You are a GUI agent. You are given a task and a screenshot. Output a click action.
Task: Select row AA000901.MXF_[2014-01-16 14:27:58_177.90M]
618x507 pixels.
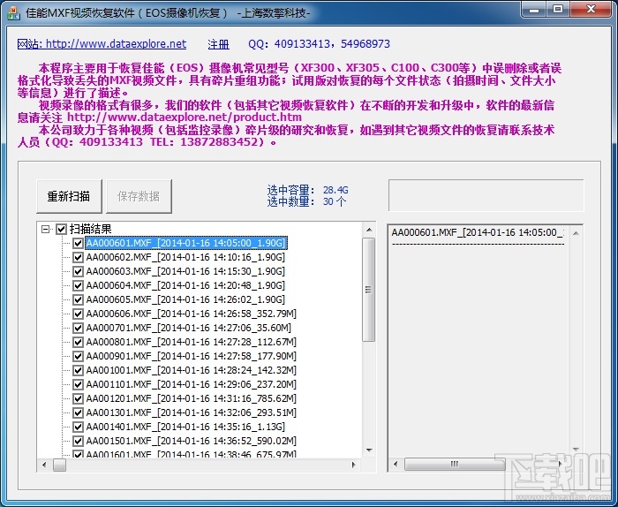pos(192,356)
